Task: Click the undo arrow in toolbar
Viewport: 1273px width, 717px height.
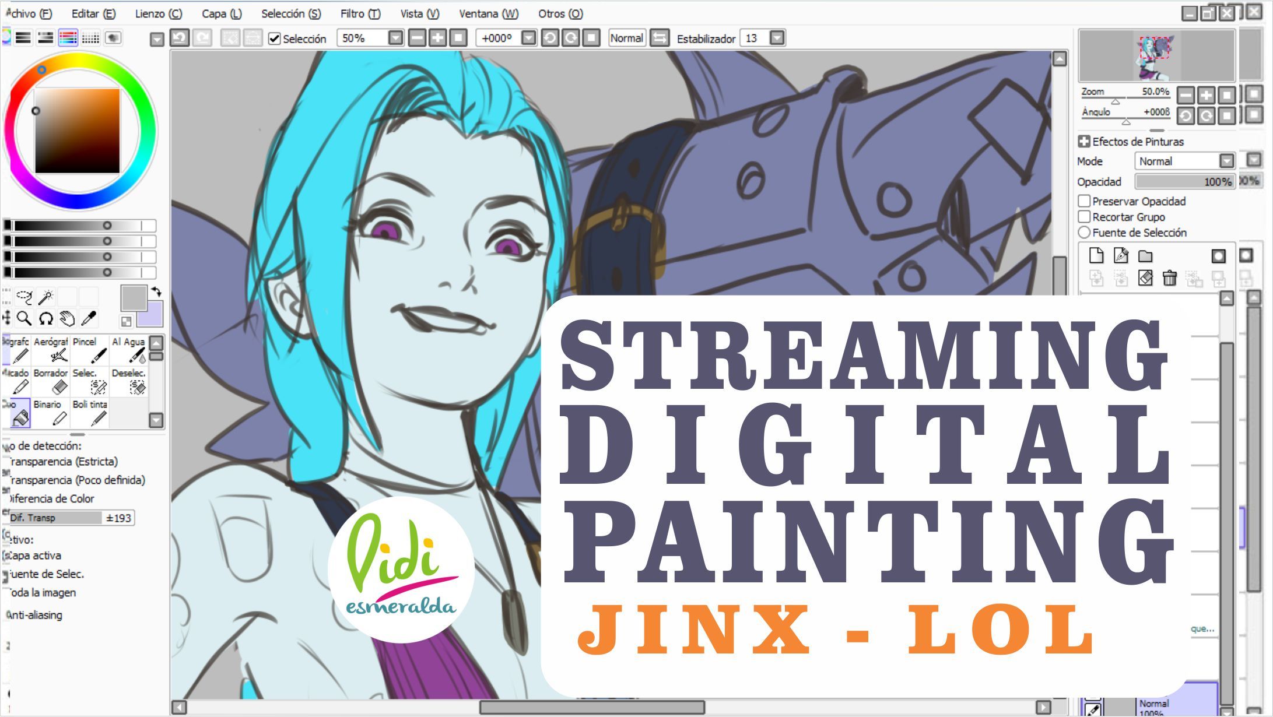Action: coord(180,38)
